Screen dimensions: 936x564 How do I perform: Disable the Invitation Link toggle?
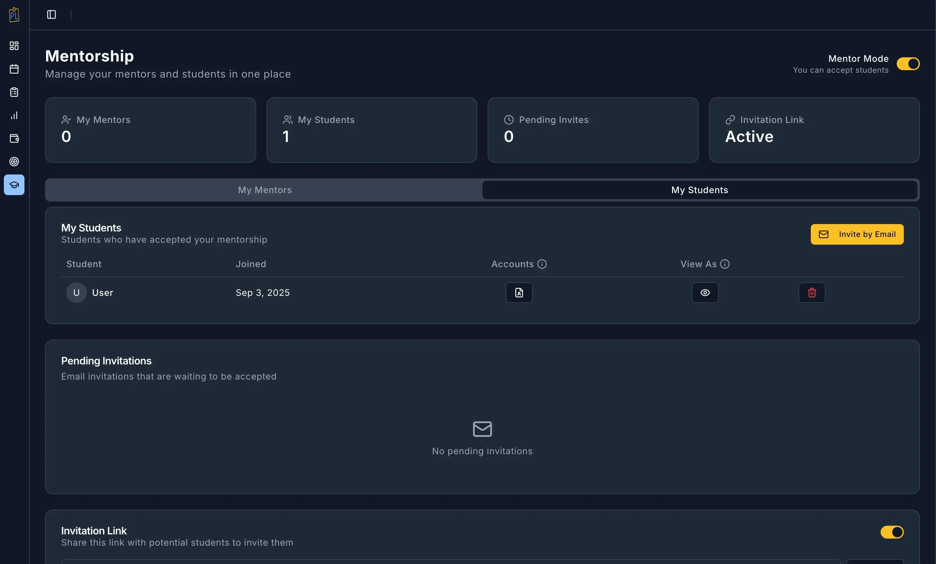pyautogui.click(x=893, y=532)
